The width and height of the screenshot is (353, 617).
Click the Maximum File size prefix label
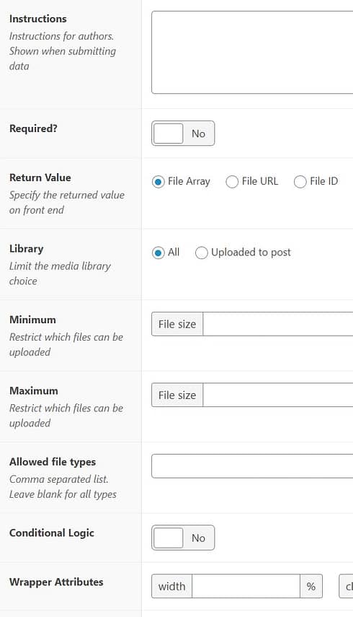point(177,395)
